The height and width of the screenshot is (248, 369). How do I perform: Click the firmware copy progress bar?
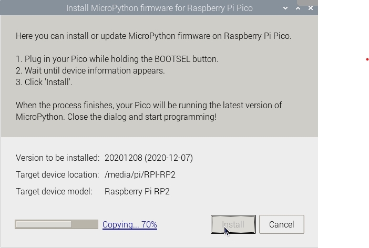click(x=56, y=224)
